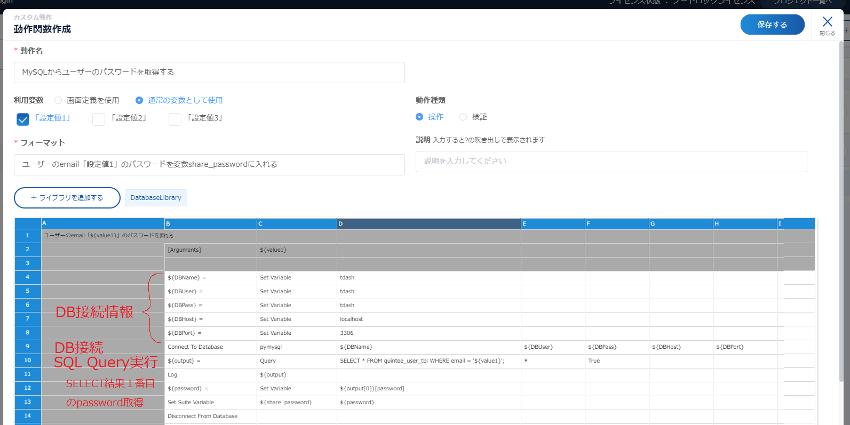The height and width of the screenshot is (425, 850).
Task: Click the DatabaseLibrary tag
Action: [x=156, y=198]
